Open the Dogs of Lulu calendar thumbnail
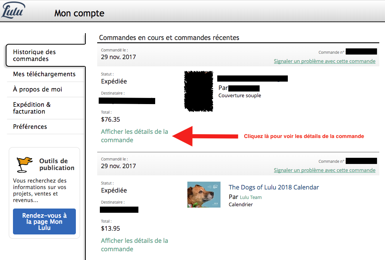Image resolution: width=385 pixels, height=260 pixels. pyautogui.click(x=204, y=194)
